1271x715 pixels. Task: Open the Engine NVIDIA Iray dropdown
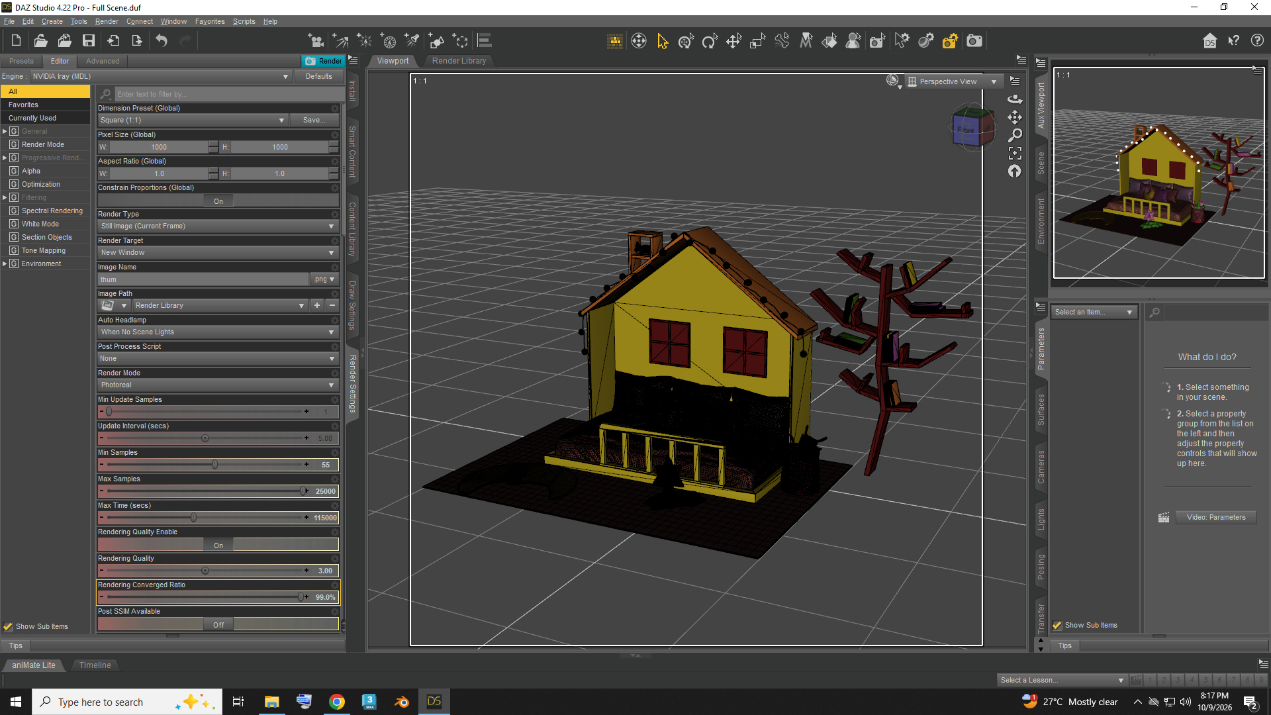(x=161, y=77)
